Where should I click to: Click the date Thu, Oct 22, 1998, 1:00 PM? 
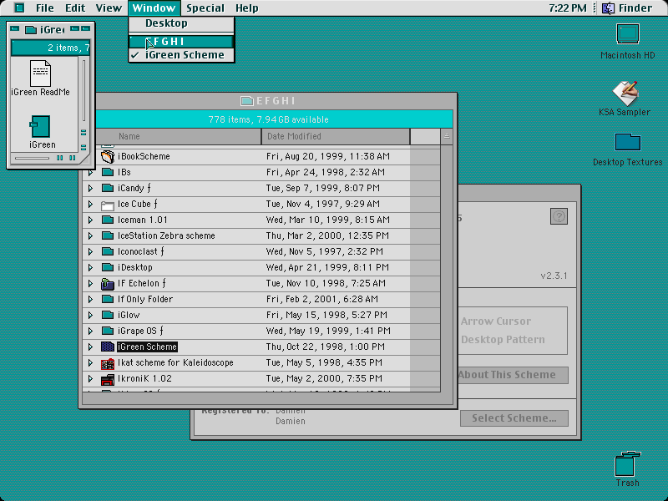tap(326, 347)
